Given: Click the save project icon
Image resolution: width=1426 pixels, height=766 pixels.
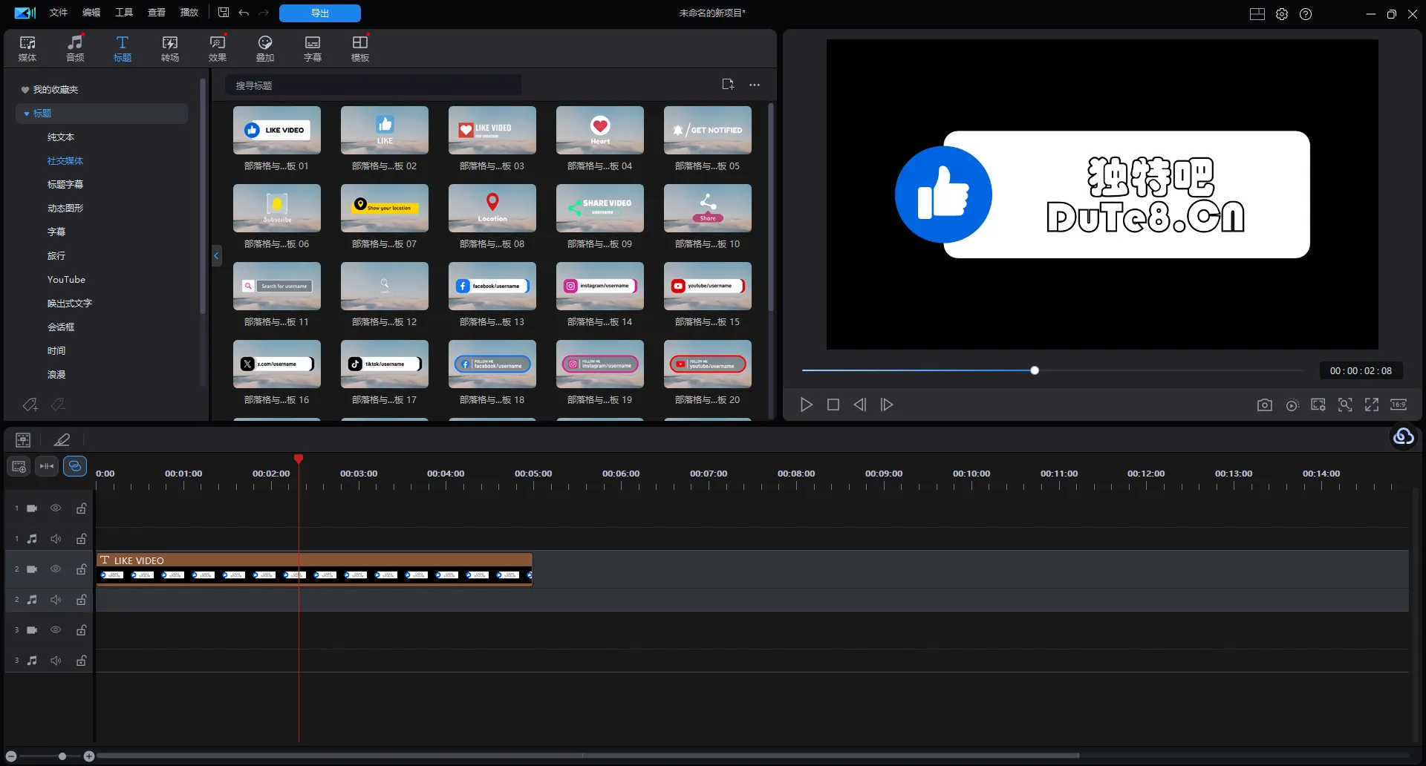Looking at the screenshot, I should coord(224,13).
